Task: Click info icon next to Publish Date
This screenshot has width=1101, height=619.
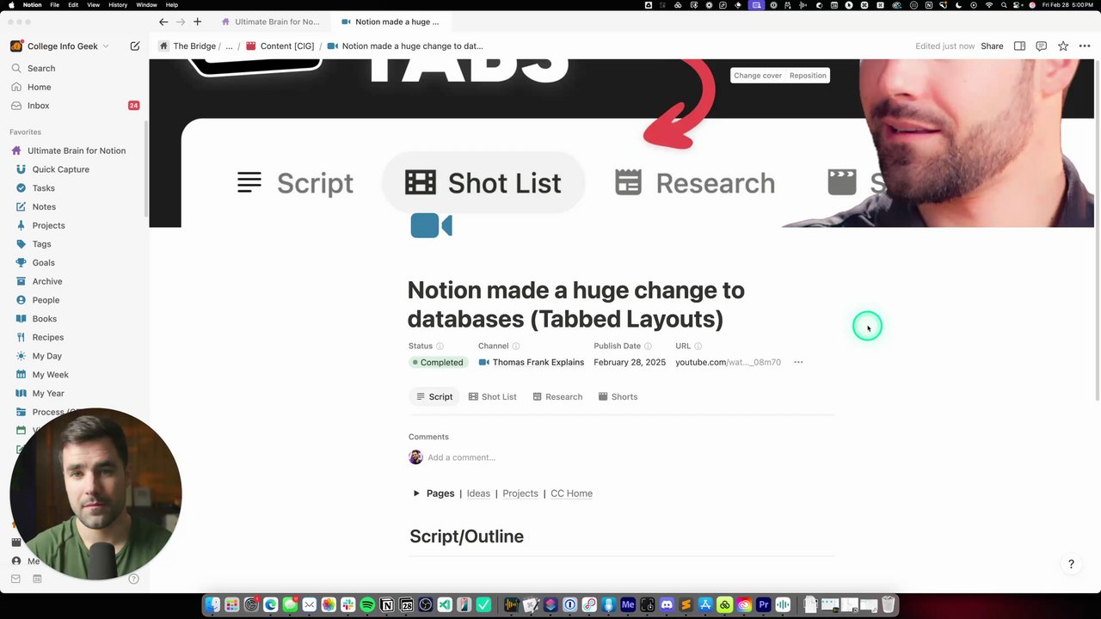Action: coord(648,346)
